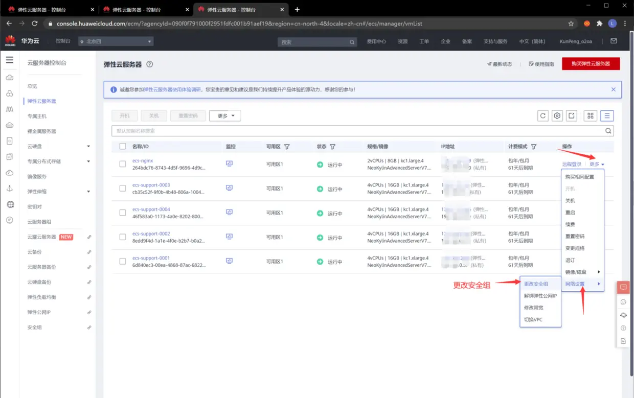Click the 购买弹性云服务器 red button
This screenshot has height=398, width=634.
point(591,64)
